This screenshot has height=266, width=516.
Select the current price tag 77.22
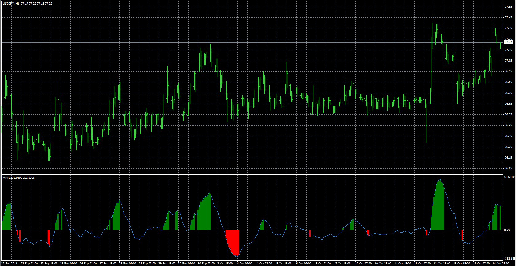click(x=509, y=42)
